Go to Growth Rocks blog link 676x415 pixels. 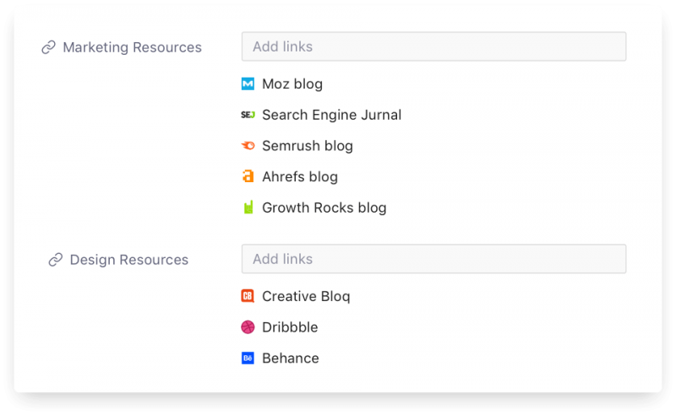point(324,207)
